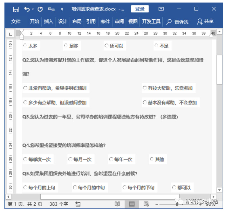
Task: Click the vertical scrollbar up arrow
Action: pos(219,31)
